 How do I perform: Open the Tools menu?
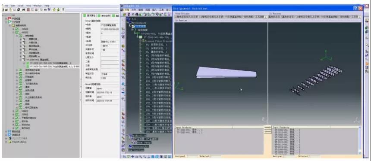click(x=21, y=6)
